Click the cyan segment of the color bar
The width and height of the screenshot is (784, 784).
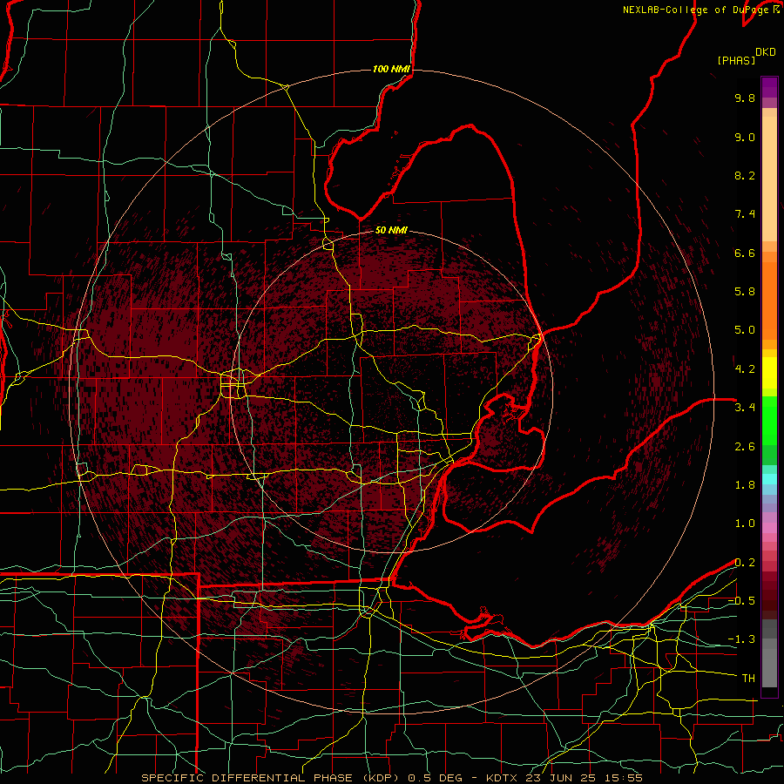(769, 479)
